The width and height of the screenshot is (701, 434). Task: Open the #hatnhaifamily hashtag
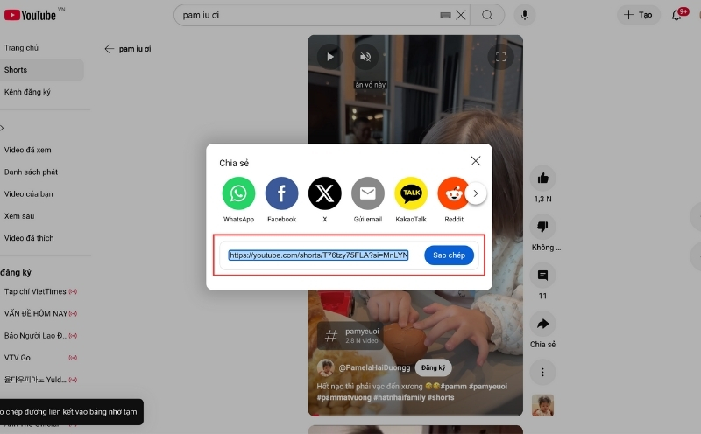coord(400,397)
